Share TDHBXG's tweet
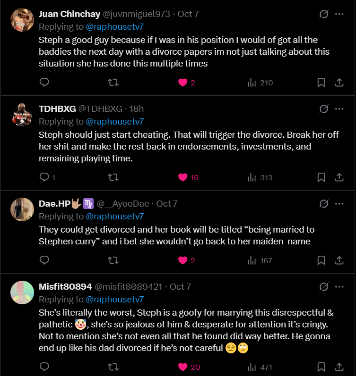Screen dimensions: 356x376 click(339, 177)
